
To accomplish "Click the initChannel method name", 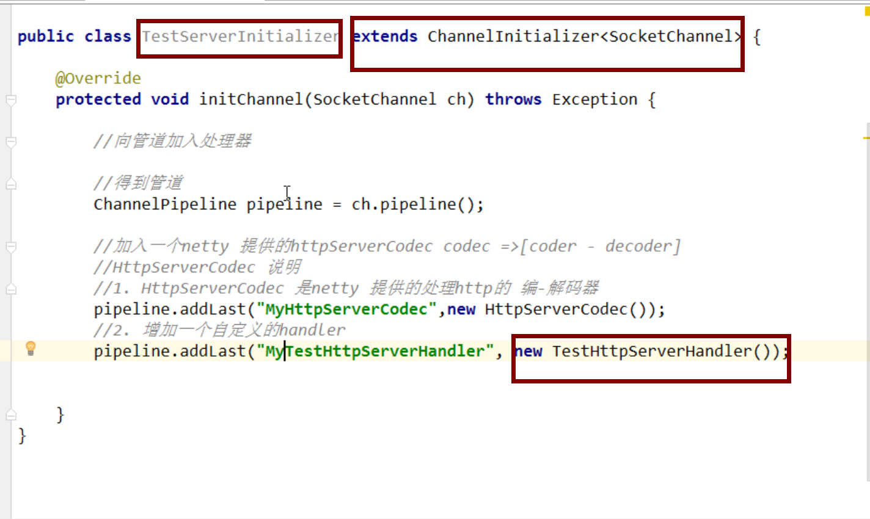I will [x=251, y=100].
